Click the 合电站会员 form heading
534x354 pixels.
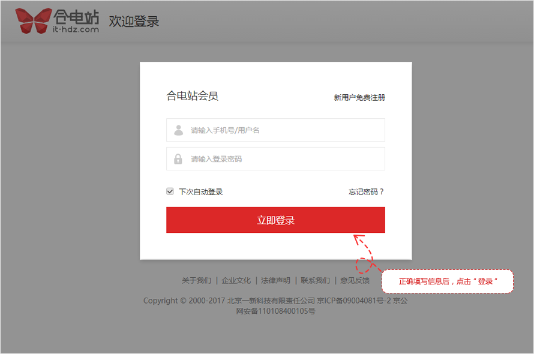tap(192, 96)
